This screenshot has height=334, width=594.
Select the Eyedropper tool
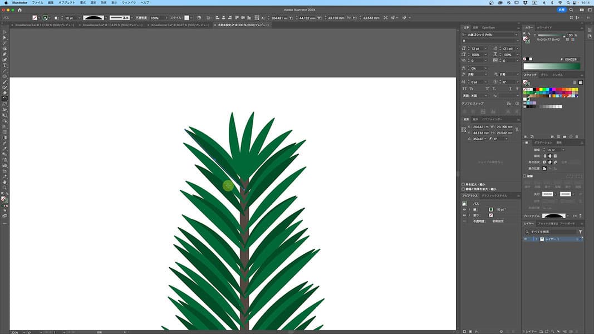click(x=4, y=149)
